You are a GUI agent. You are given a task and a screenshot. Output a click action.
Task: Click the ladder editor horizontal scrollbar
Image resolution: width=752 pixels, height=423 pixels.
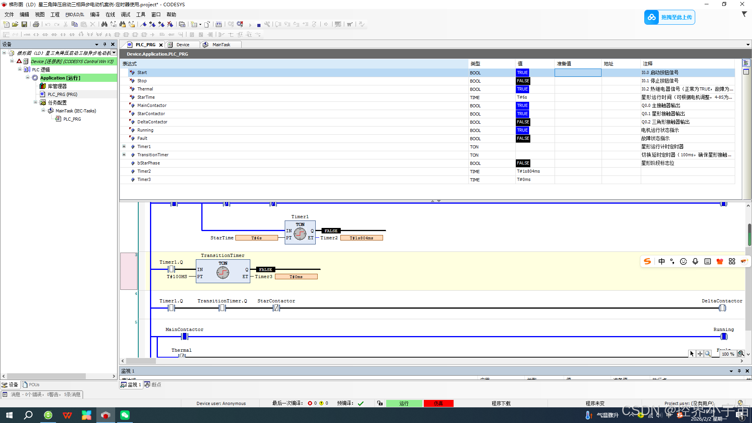(141, 361)
